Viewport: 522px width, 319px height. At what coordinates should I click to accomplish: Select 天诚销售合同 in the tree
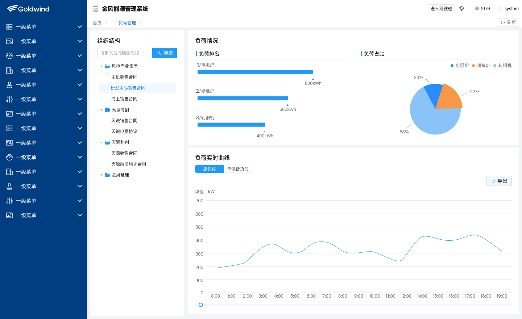[x=124, y=121]
